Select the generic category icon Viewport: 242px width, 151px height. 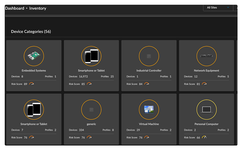coord(91,110)
